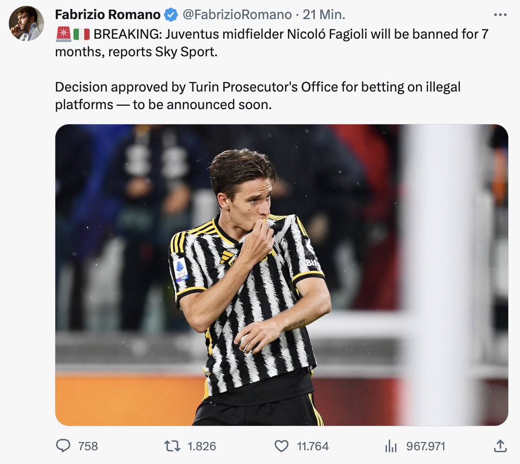Image resolution: width=520 pixels, height=464 pixels.
Task: Repost the tweet via the retweet icon
Action: 172,446
